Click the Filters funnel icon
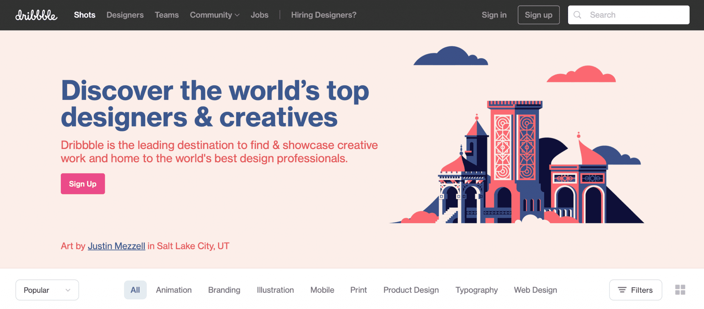The height and width of the screenshot is (309, 704). click(622, 290)
